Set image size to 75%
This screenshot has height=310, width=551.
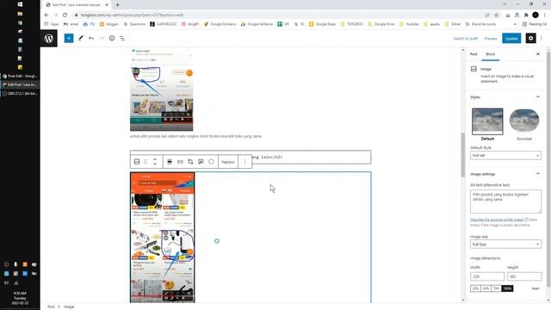[496, 288]
